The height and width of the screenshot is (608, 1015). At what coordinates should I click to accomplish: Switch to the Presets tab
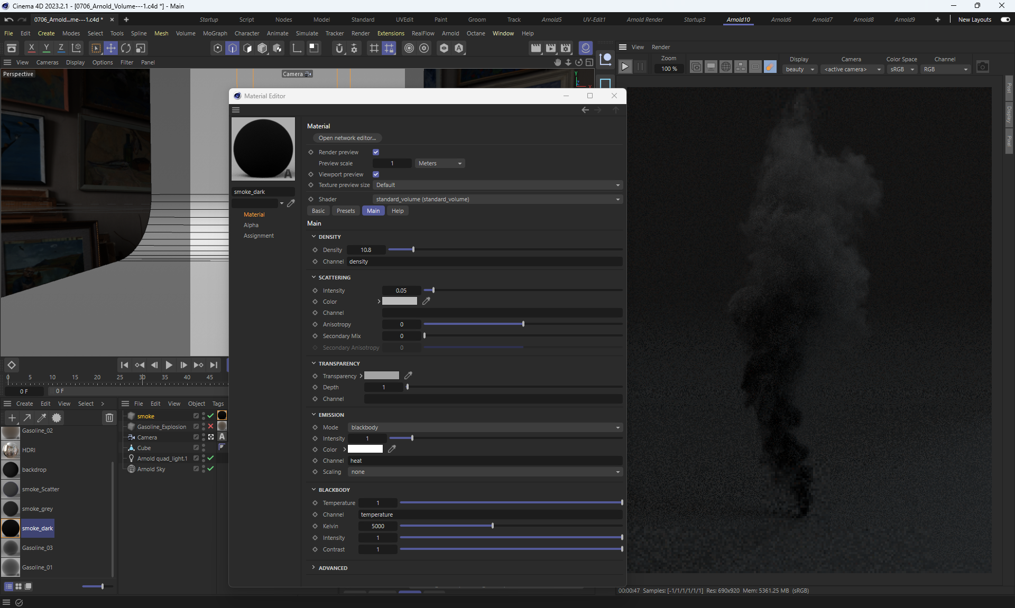click(x=345, y=211)
